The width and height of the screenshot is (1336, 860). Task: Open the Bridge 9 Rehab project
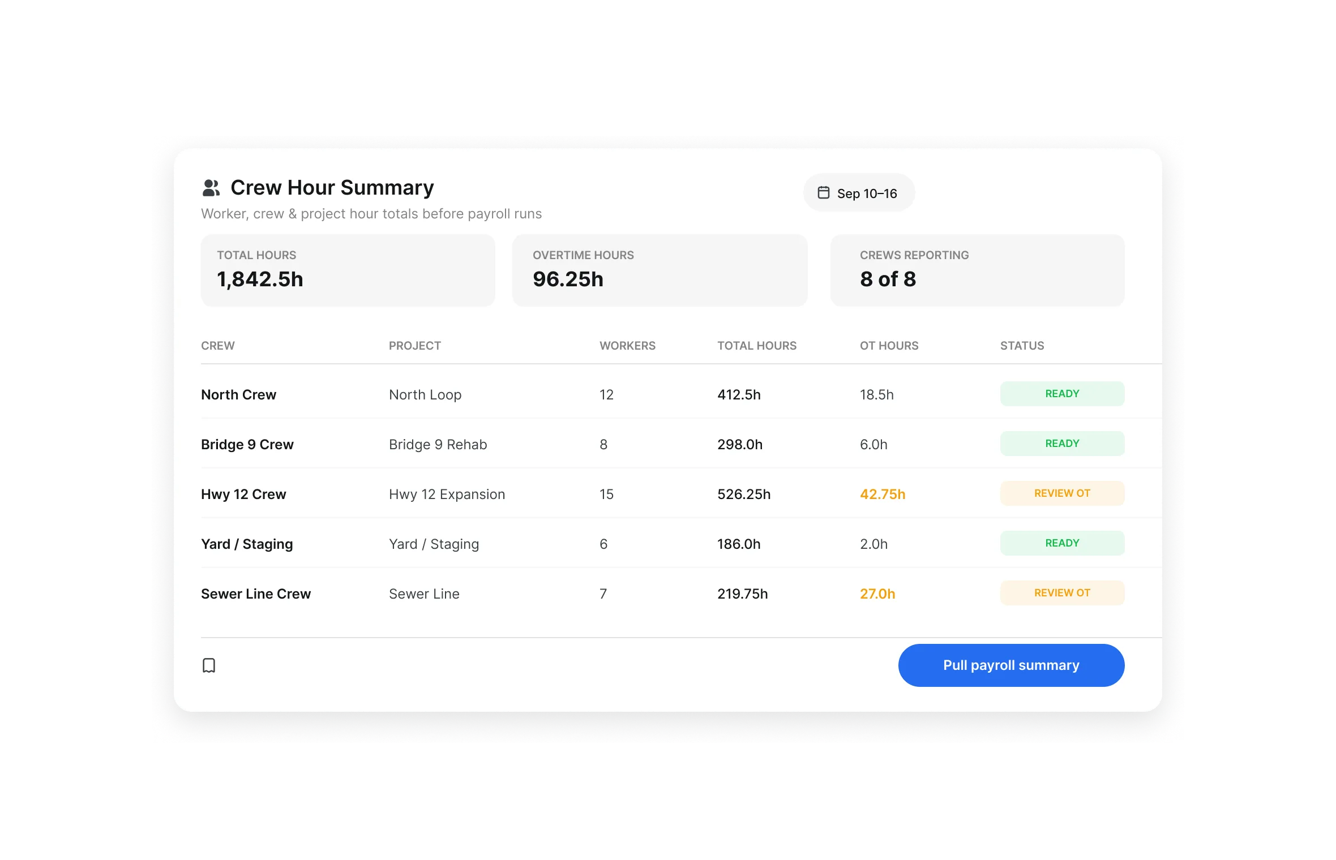pyautogui.click(x=438, y=444)
